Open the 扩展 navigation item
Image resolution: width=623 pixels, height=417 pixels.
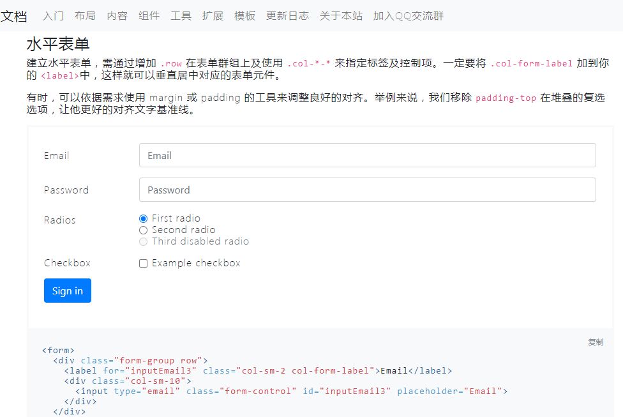[x=213, y=16]
